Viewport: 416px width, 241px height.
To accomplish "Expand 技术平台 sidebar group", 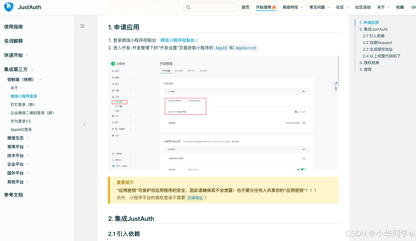I will pyautogui.click(x=18, y=156).
